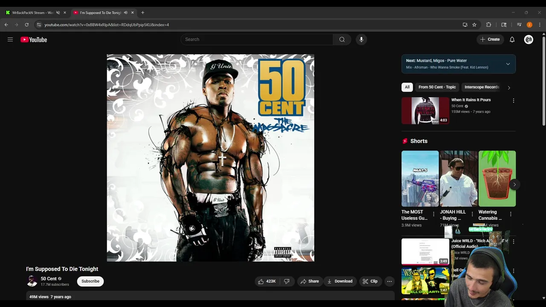The height and width of the screenshot is (307, 546).
Task: Open YouTube notifications bell
Action: (512, 40)
